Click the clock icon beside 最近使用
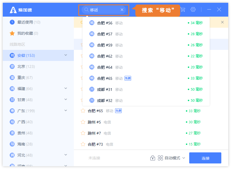This screenshot has height=169, width=231. click(12, 22)
